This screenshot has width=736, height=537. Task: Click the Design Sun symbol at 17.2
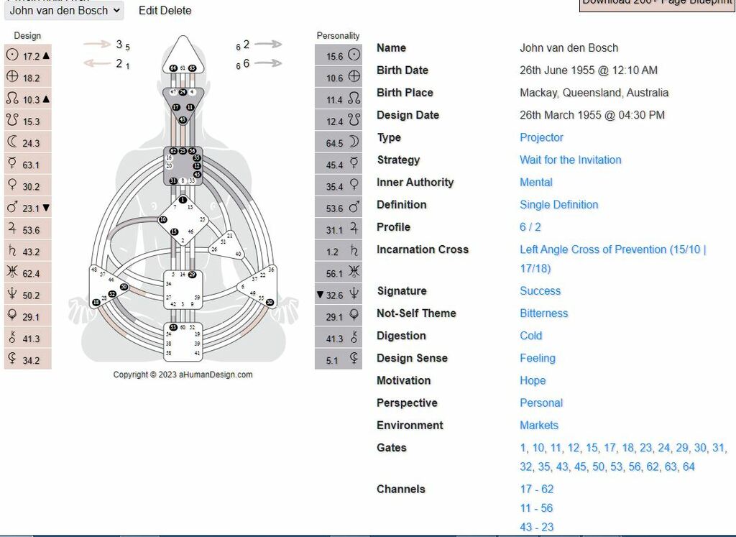point(12,55)
